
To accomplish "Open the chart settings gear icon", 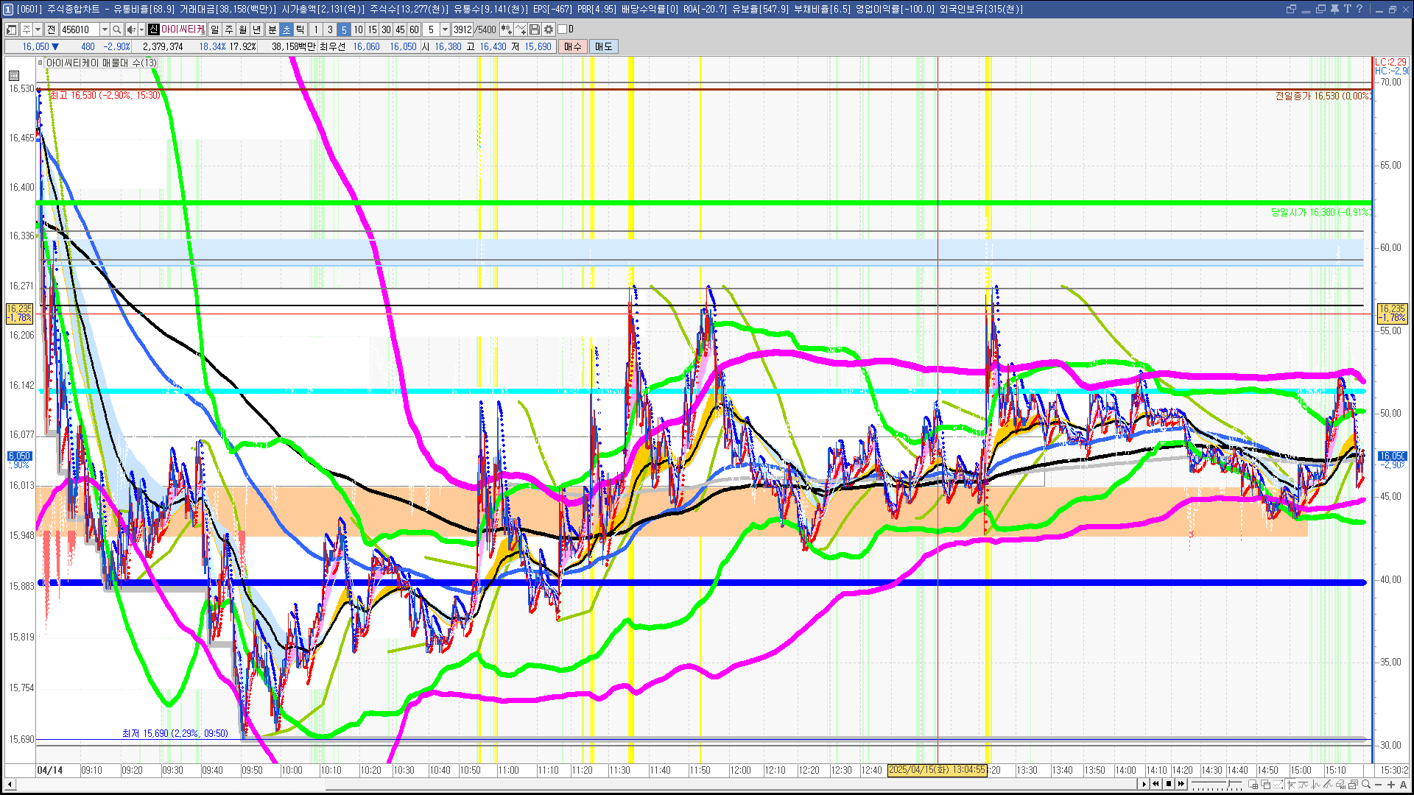I will [549, 29].
